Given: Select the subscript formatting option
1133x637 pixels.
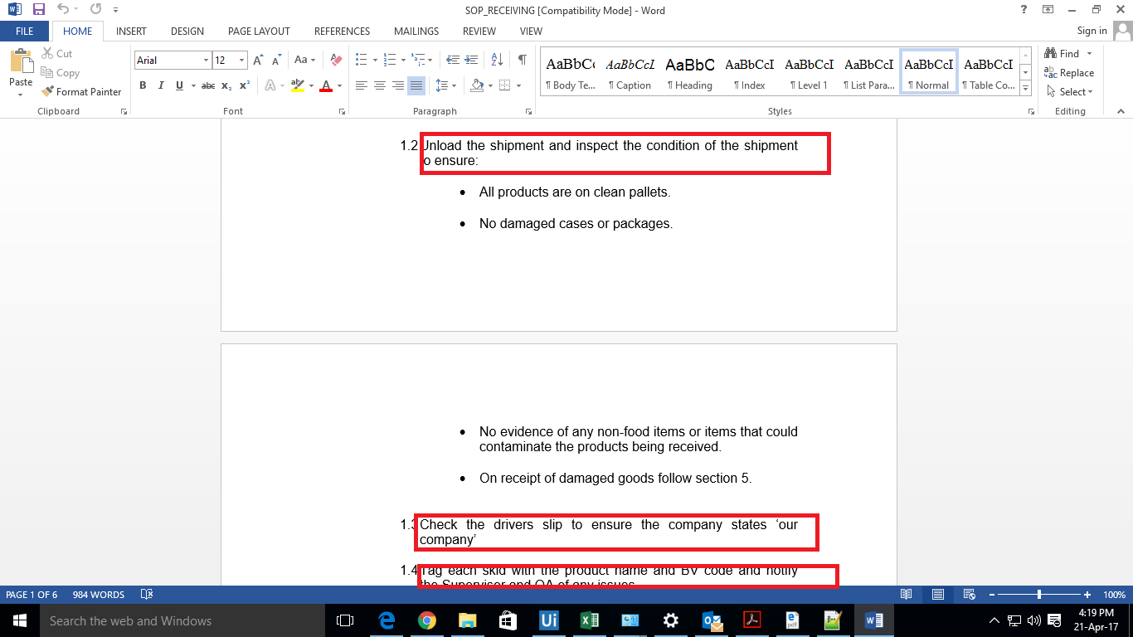Looking at the screenshot, I should coord(226,85).
